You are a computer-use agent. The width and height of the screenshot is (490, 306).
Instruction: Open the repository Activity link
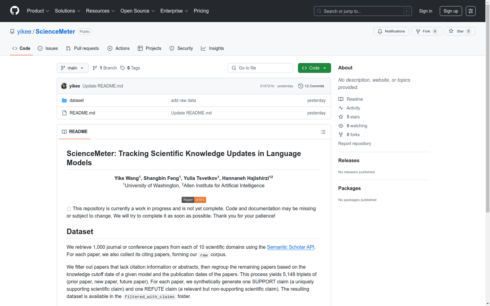(x=349, y=108)
